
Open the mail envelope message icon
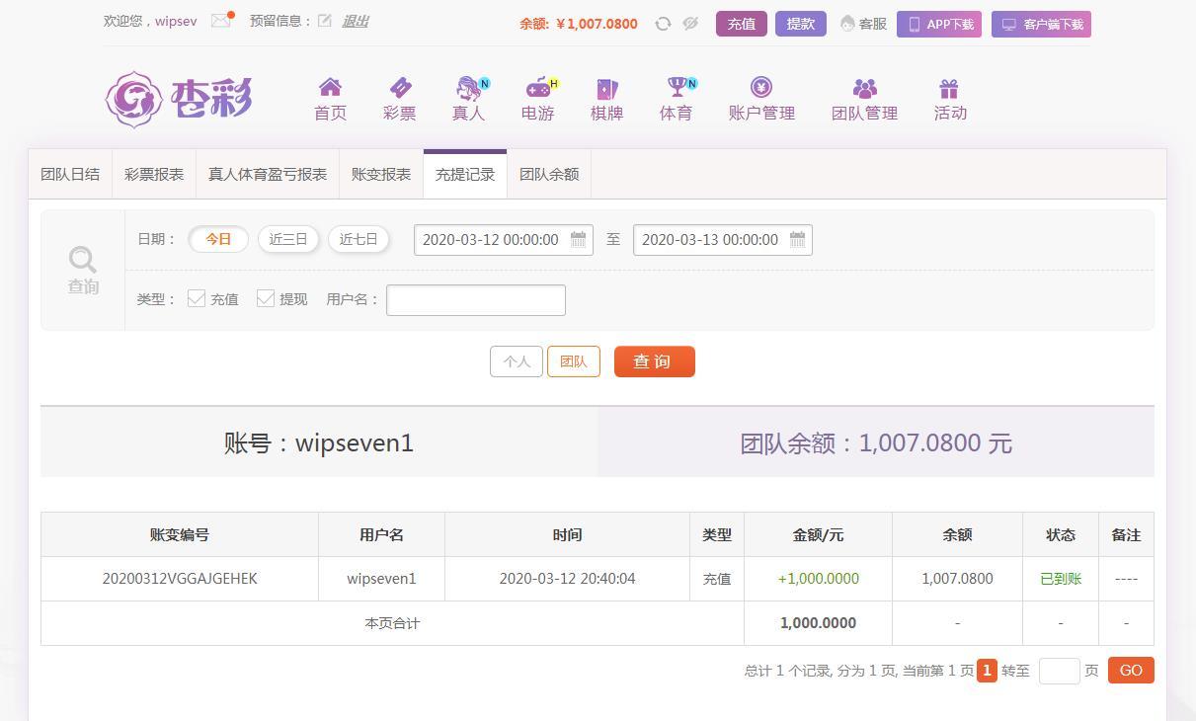point(220,21)
